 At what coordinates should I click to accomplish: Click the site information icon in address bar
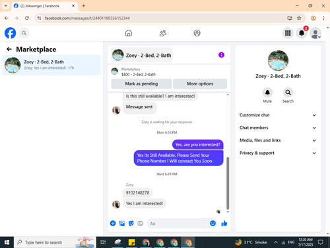click(39, 18)
